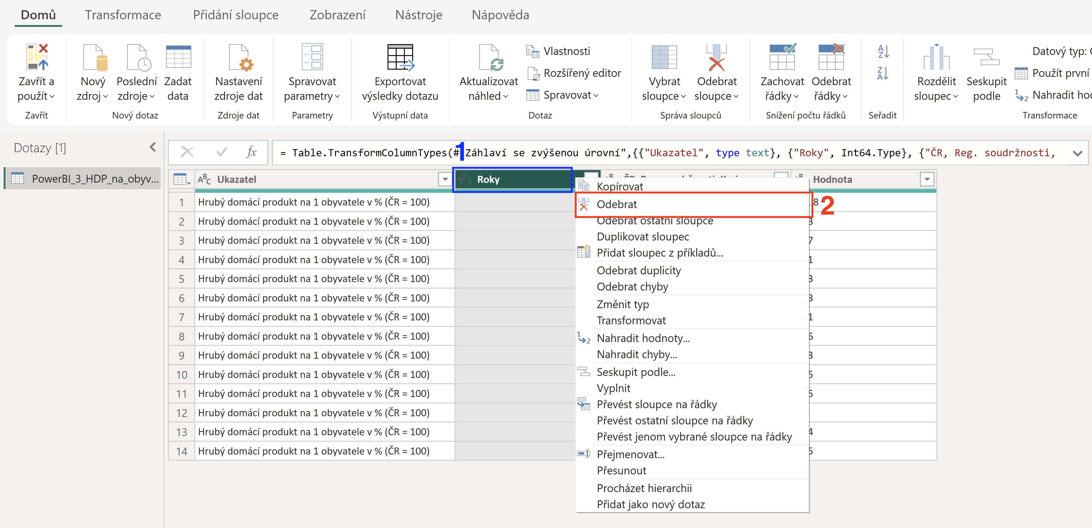Switch to the Přidání sloupce tab
This screenshot has width=1092, height=528.
tap(236, 15)
